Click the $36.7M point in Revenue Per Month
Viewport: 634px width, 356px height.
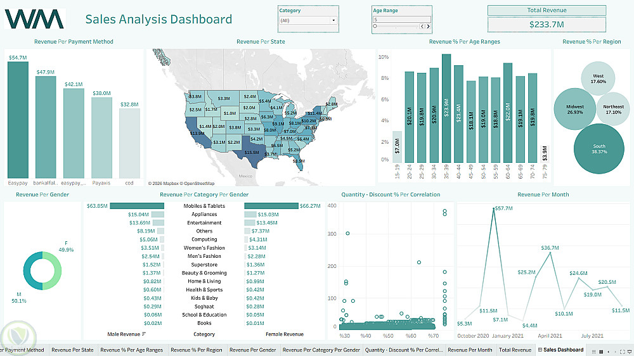click(x=550, y=252)
